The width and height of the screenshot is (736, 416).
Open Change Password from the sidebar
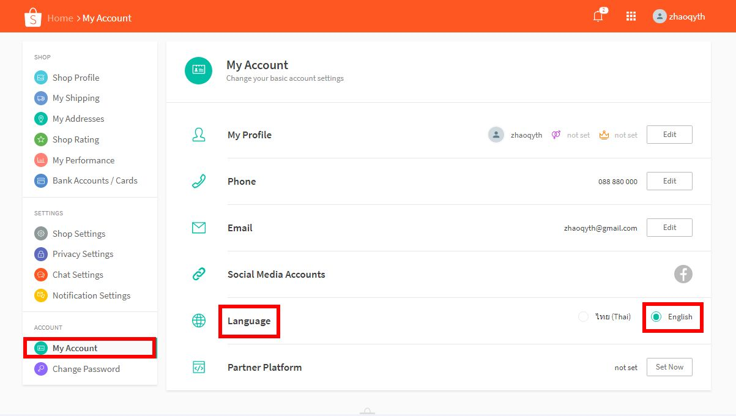86,369
